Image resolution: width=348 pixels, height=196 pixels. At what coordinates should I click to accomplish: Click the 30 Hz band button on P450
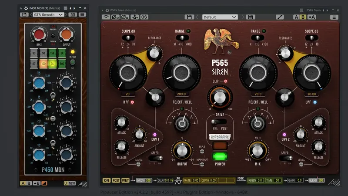pyautogui.click(x=34, y=53)
